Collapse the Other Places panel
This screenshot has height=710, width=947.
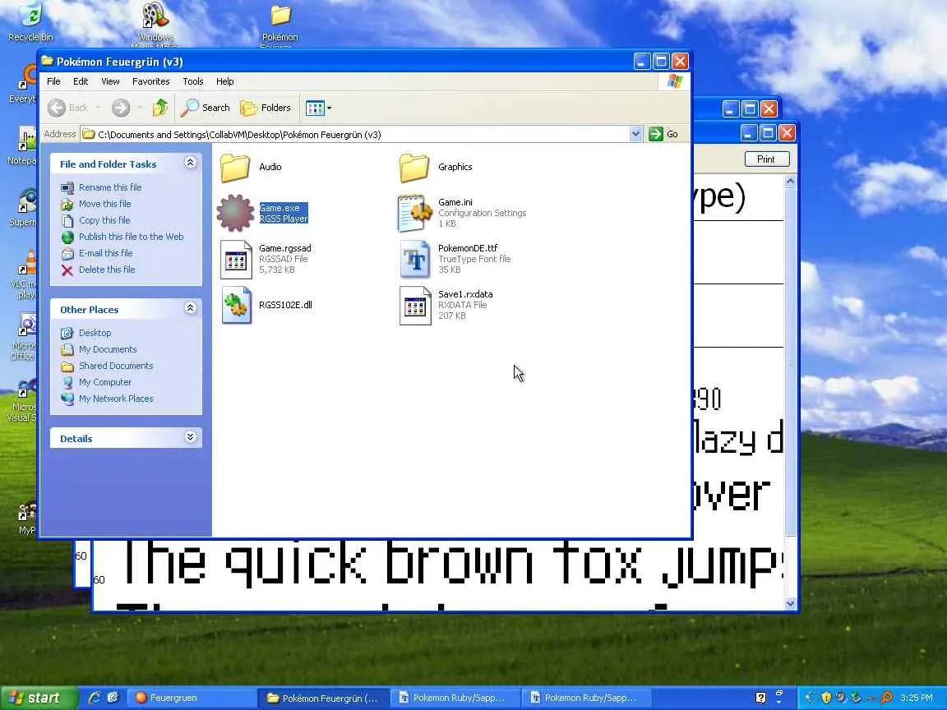(190, 308)
